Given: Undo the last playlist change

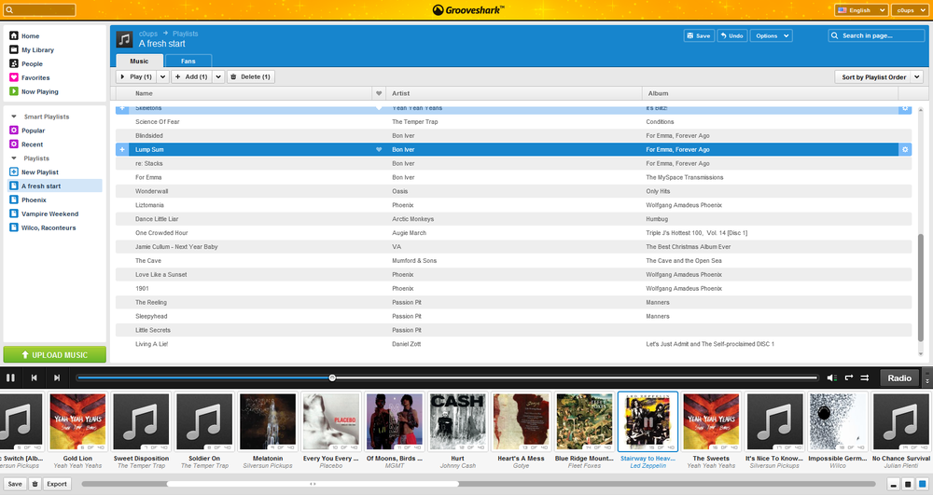Looking at the screenshot, I should 732,35.
